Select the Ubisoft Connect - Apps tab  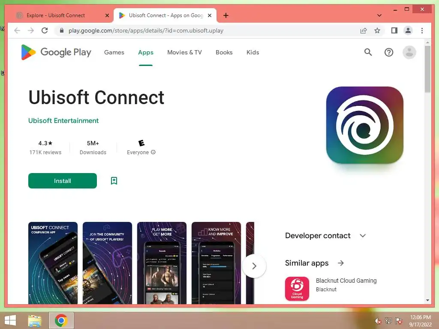[x=165, y=15]
